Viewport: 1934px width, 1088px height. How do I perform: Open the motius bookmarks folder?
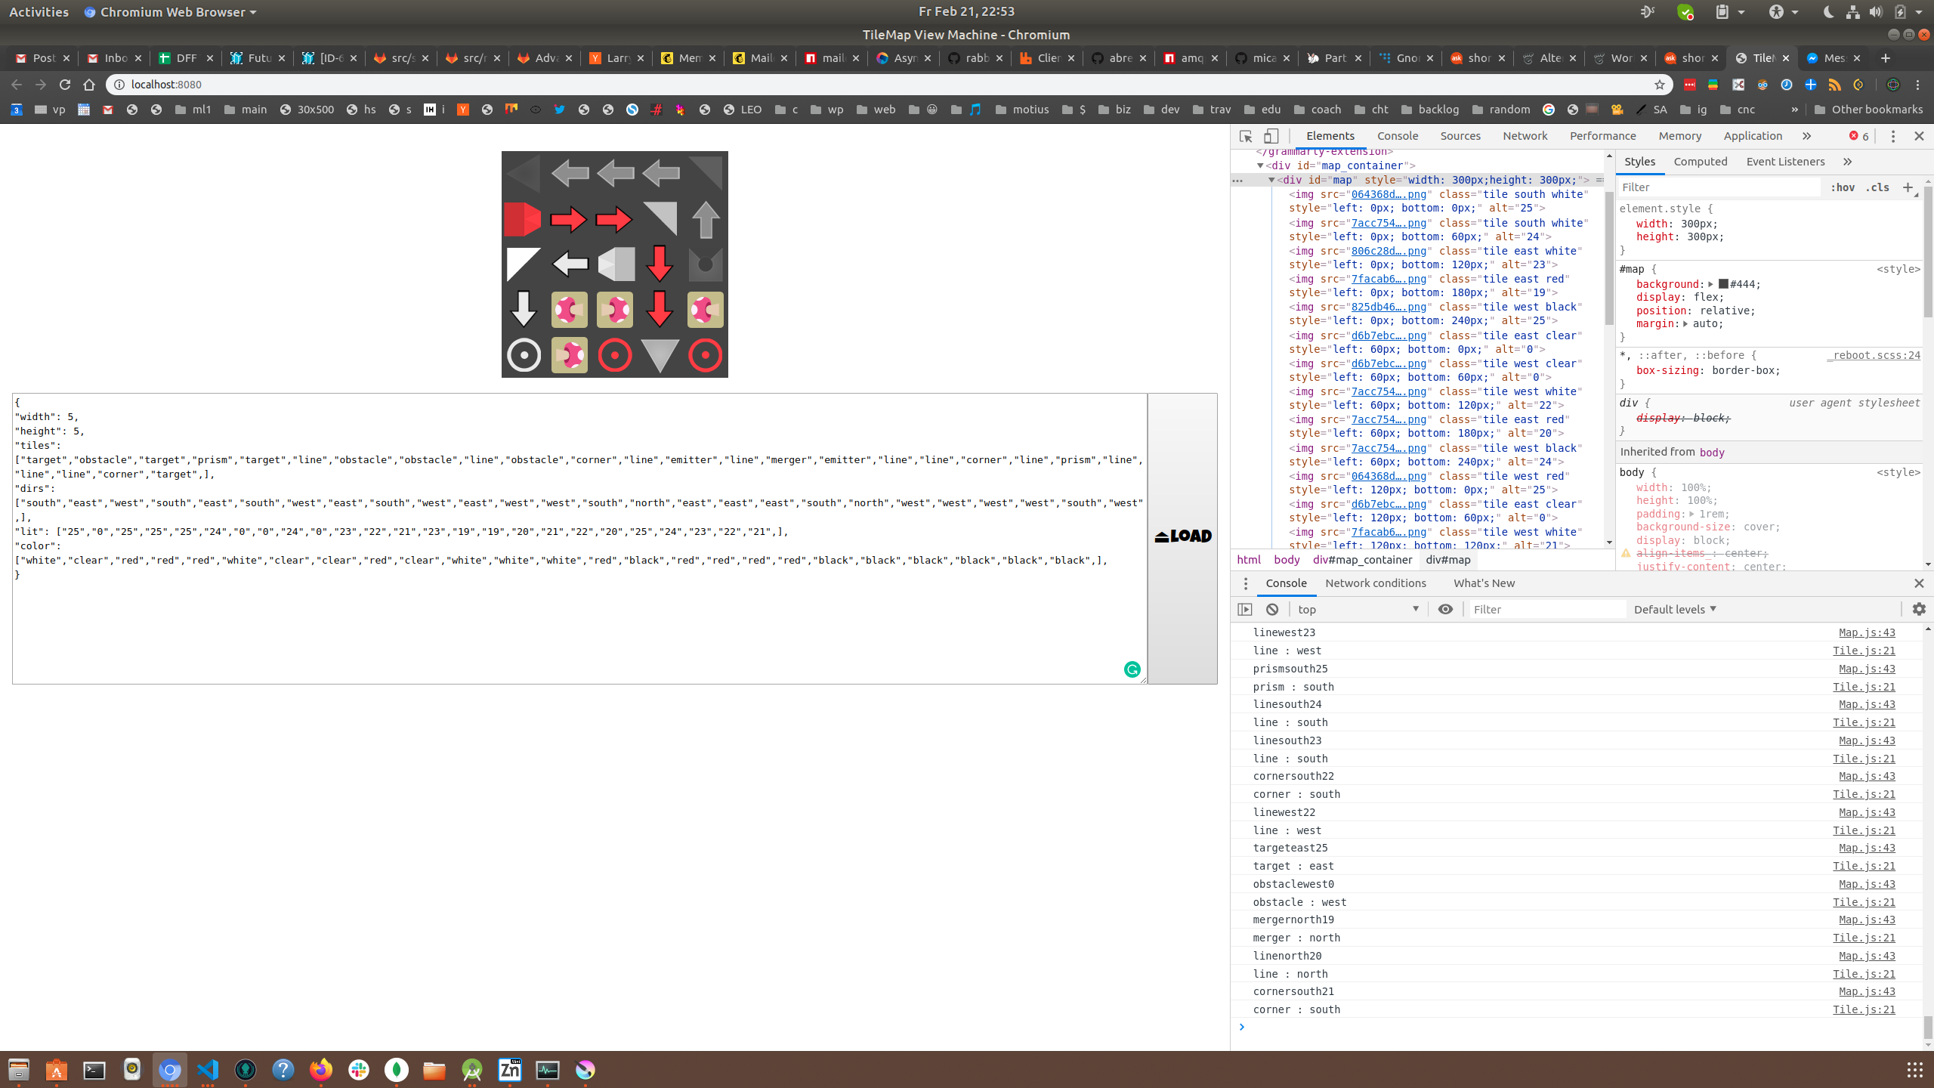pos(1022,110)
